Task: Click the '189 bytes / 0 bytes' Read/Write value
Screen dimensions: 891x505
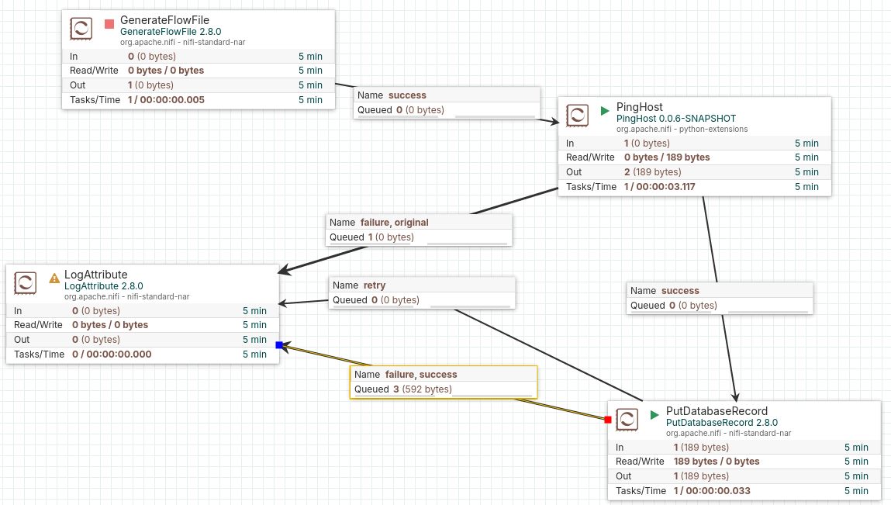Action: coord(717,462)
